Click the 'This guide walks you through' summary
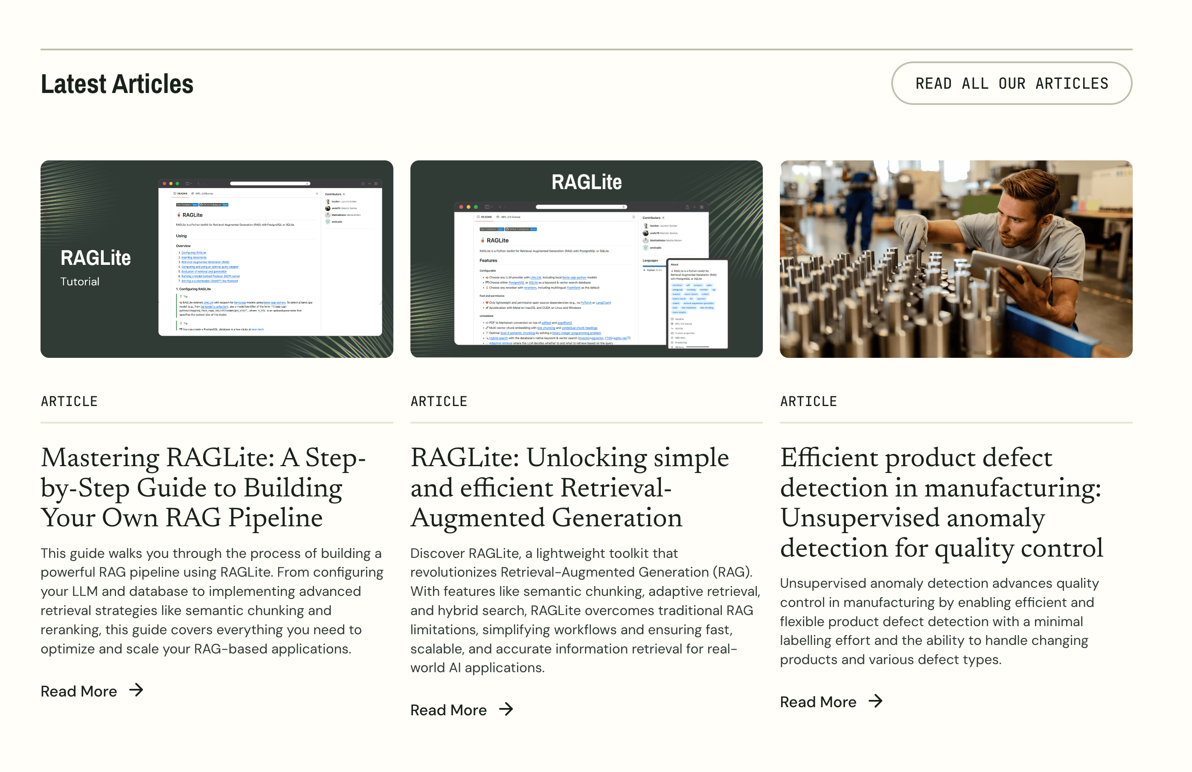This screenshot has width=1192, height=772. 212,601
